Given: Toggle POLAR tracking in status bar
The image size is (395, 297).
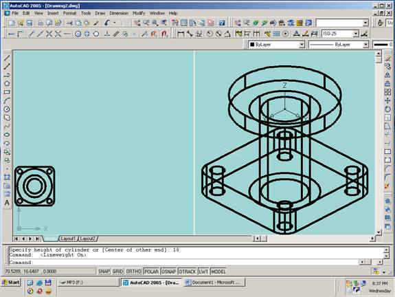Looking at the screenshot, I should tap(151, 272).
